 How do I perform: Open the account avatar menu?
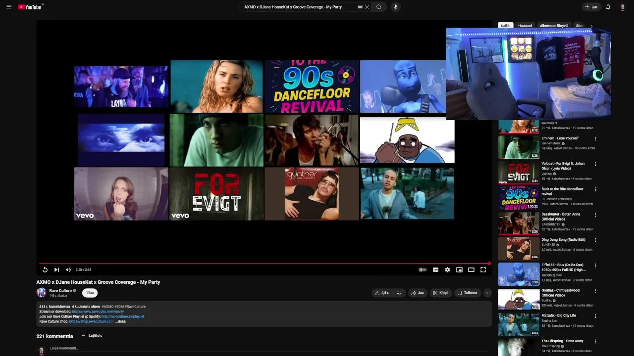623,7
